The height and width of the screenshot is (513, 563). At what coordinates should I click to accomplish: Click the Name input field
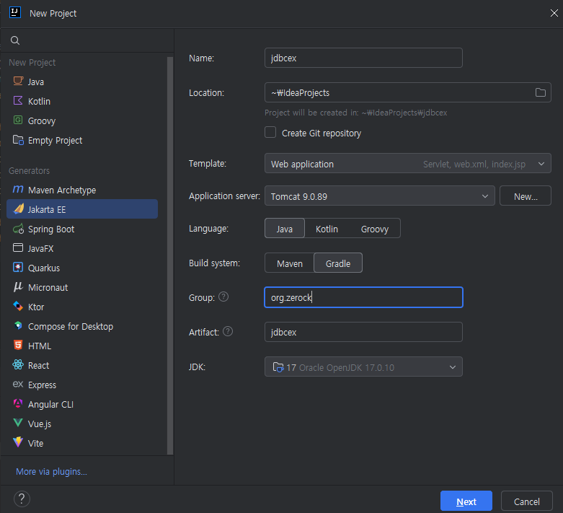click(363, 58)
